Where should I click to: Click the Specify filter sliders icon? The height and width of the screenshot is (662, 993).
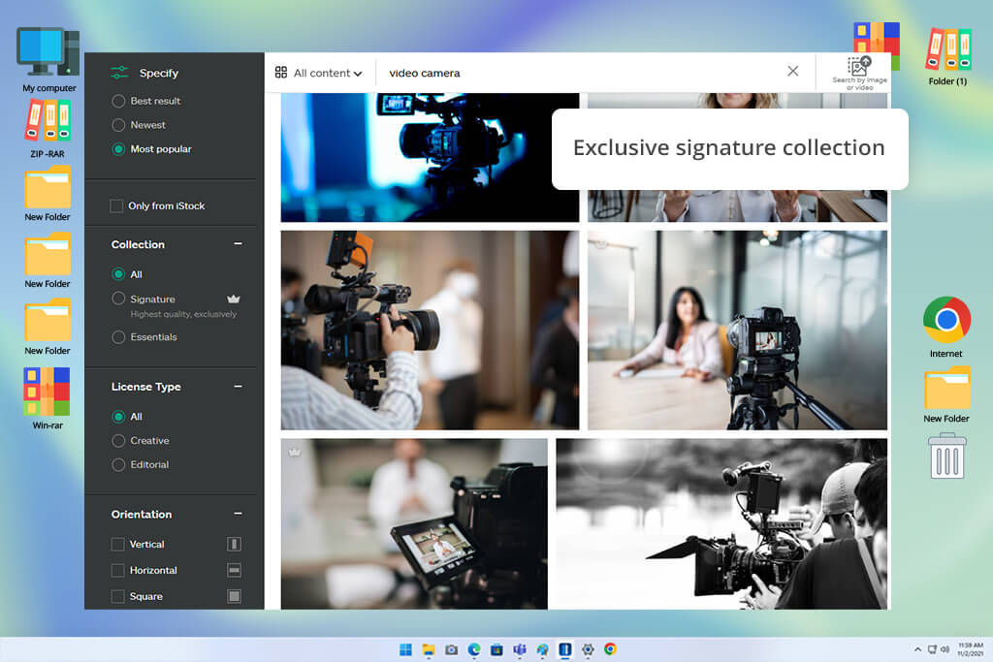(119, 73)
